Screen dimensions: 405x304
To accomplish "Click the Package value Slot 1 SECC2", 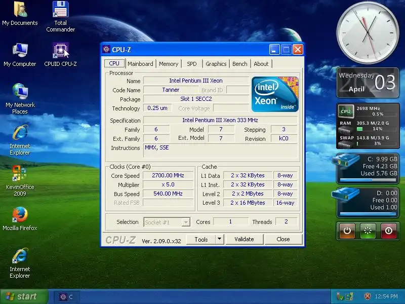I will click(x=196, y=99).
